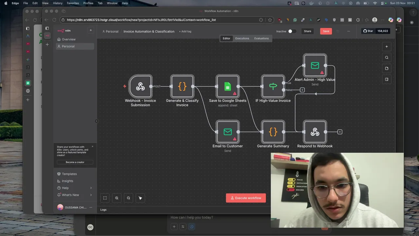The height and width of the screenshot is (236, 419).
Task: Click the browser back arrow
Action: [x=46, y=20]
